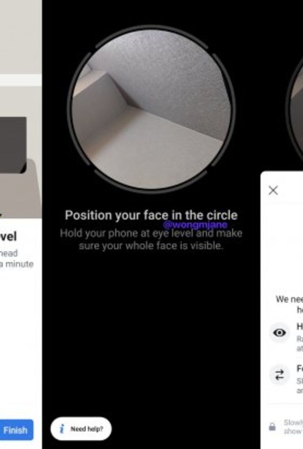The width and height of the screenshot is (303, 449).
Task: Click the Position your face in the circle heading
Action: pyautogui.click(x=151, y=215)
